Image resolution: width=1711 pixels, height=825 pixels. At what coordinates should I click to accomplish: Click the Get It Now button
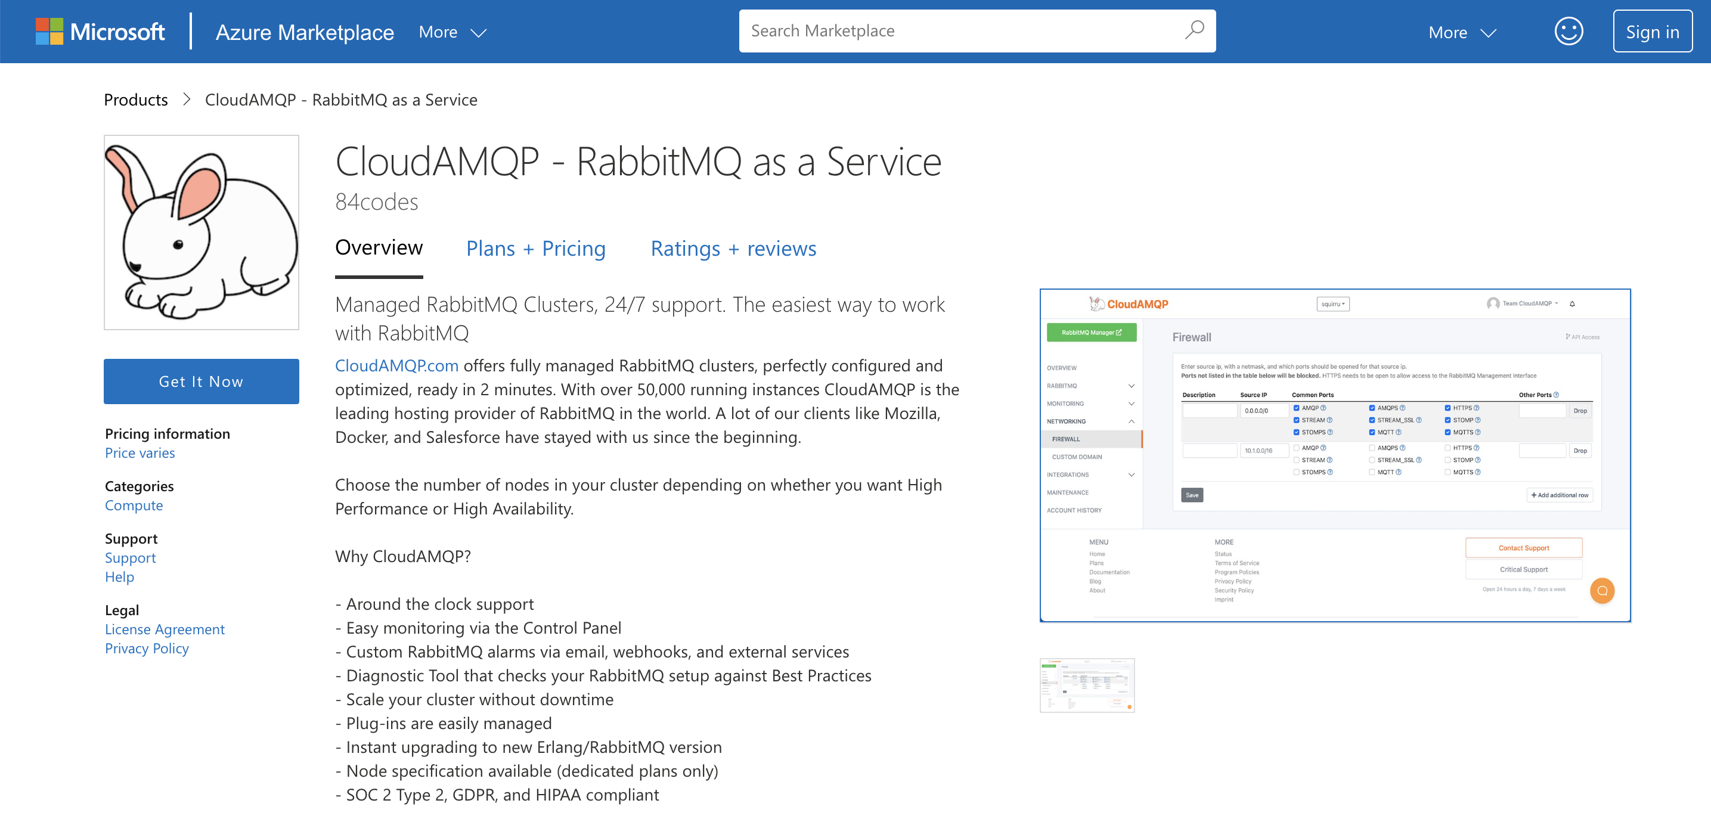(202, 382)
